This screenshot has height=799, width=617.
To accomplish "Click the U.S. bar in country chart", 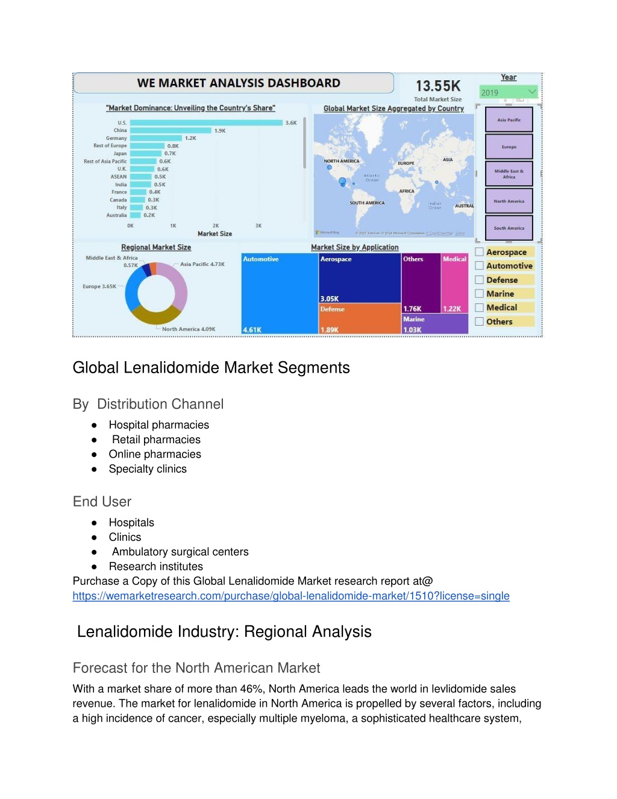I will (206, 122).
